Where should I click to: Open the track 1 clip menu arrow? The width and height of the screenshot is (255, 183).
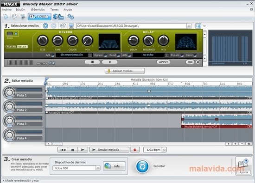click(x=249, y=98)
